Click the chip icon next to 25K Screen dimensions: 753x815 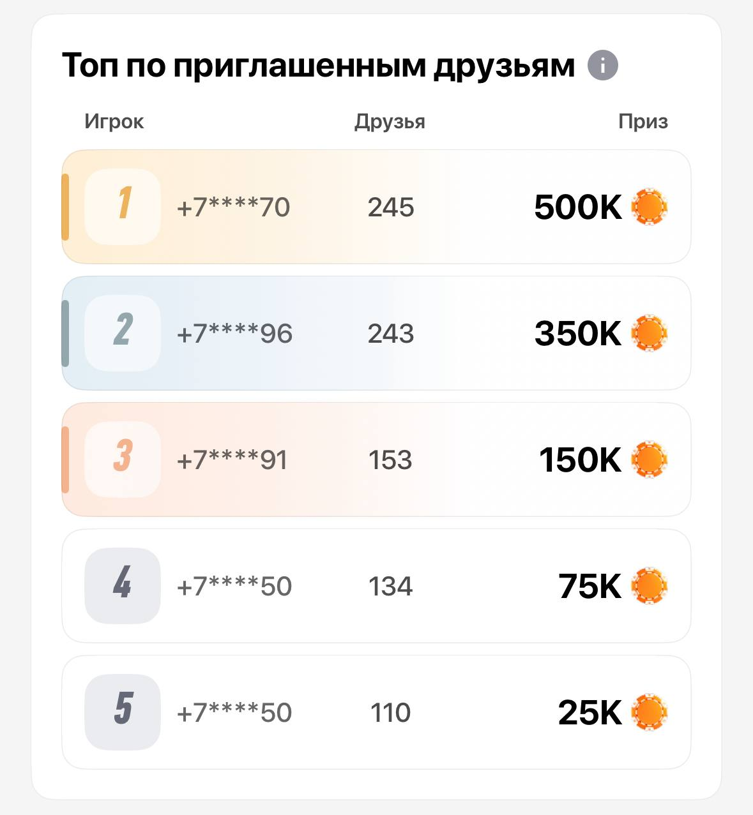coord(649,712)
